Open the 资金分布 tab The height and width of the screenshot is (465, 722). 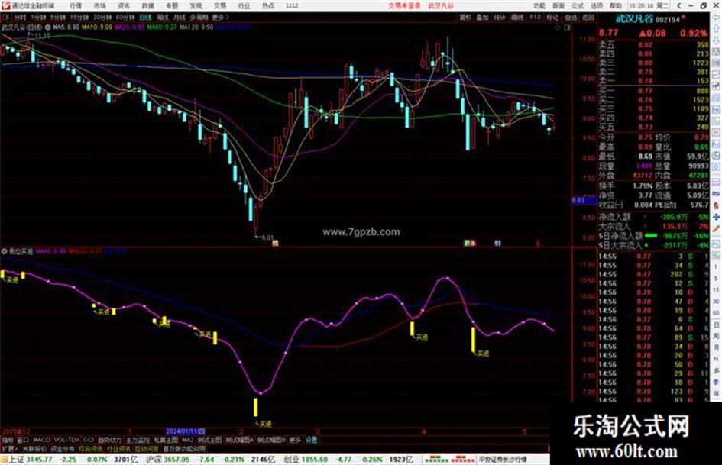(x=63, y=448)
